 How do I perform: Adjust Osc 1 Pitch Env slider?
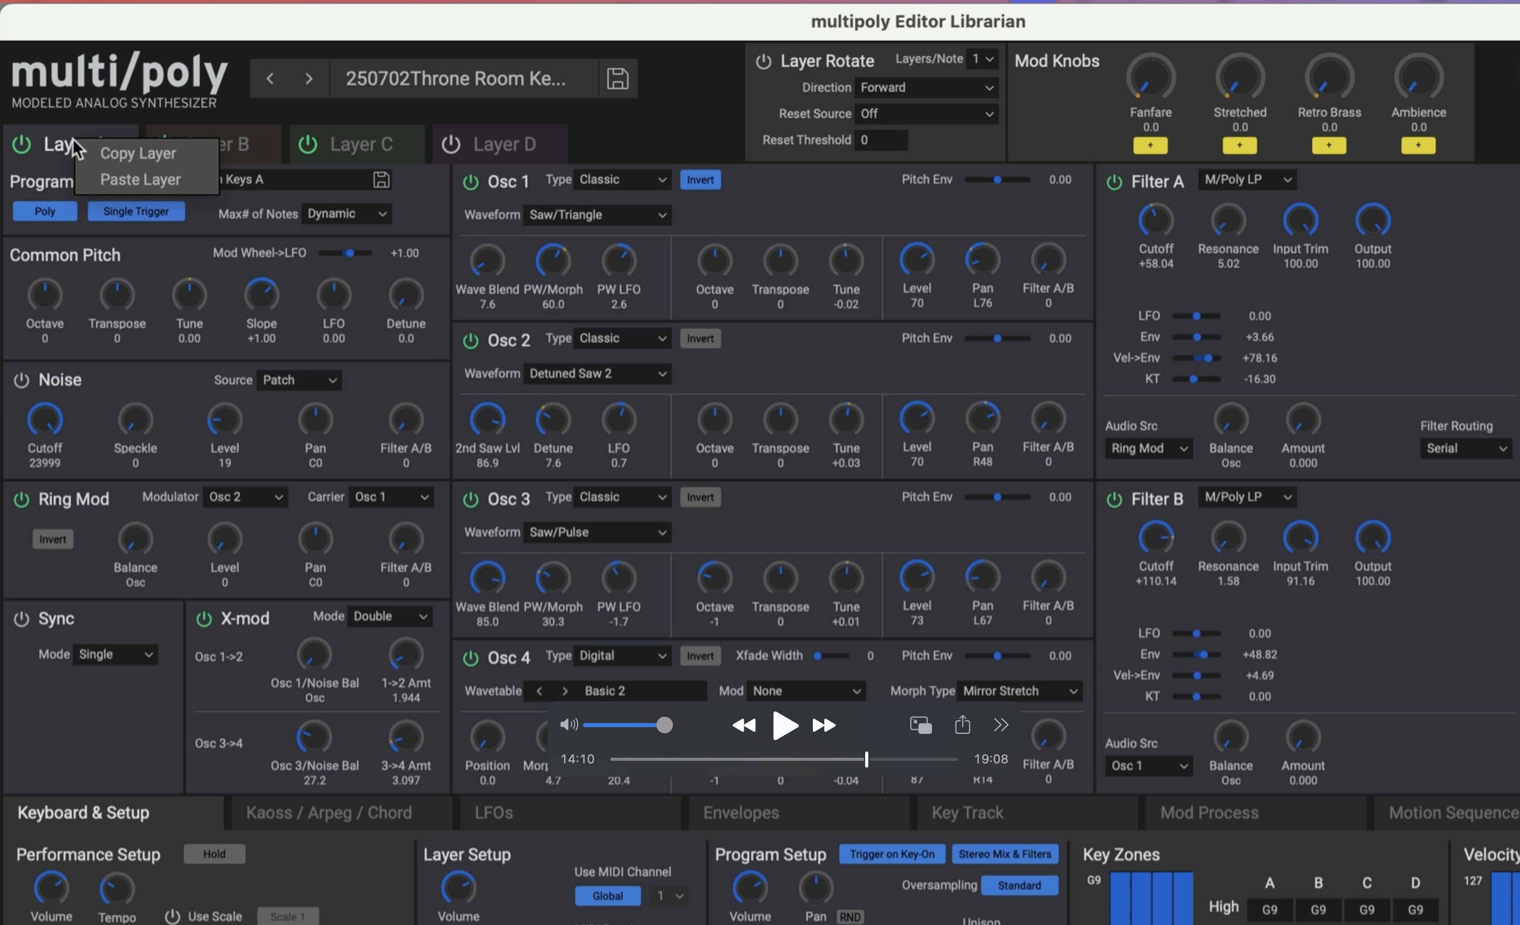click(x=997, y=180)
